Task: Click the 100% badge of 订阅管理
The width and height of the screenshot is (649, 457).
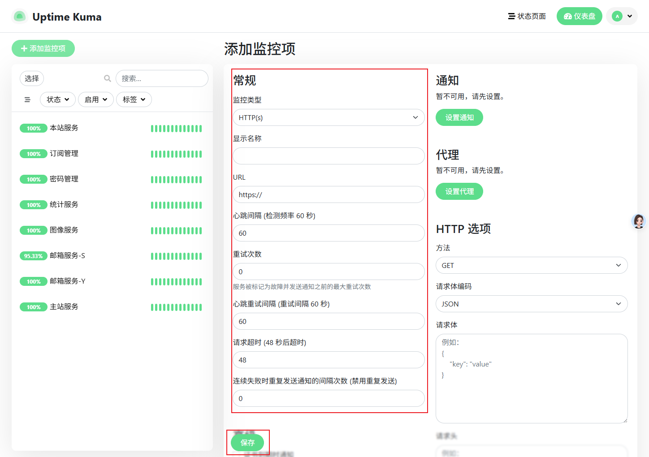Action: [34, 154]
